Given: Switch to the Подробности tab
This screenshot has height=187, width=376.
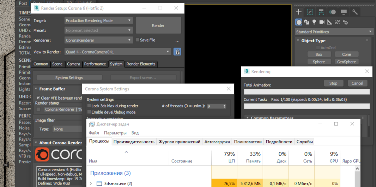Looking at the screenshot, I should click(279, 142).
